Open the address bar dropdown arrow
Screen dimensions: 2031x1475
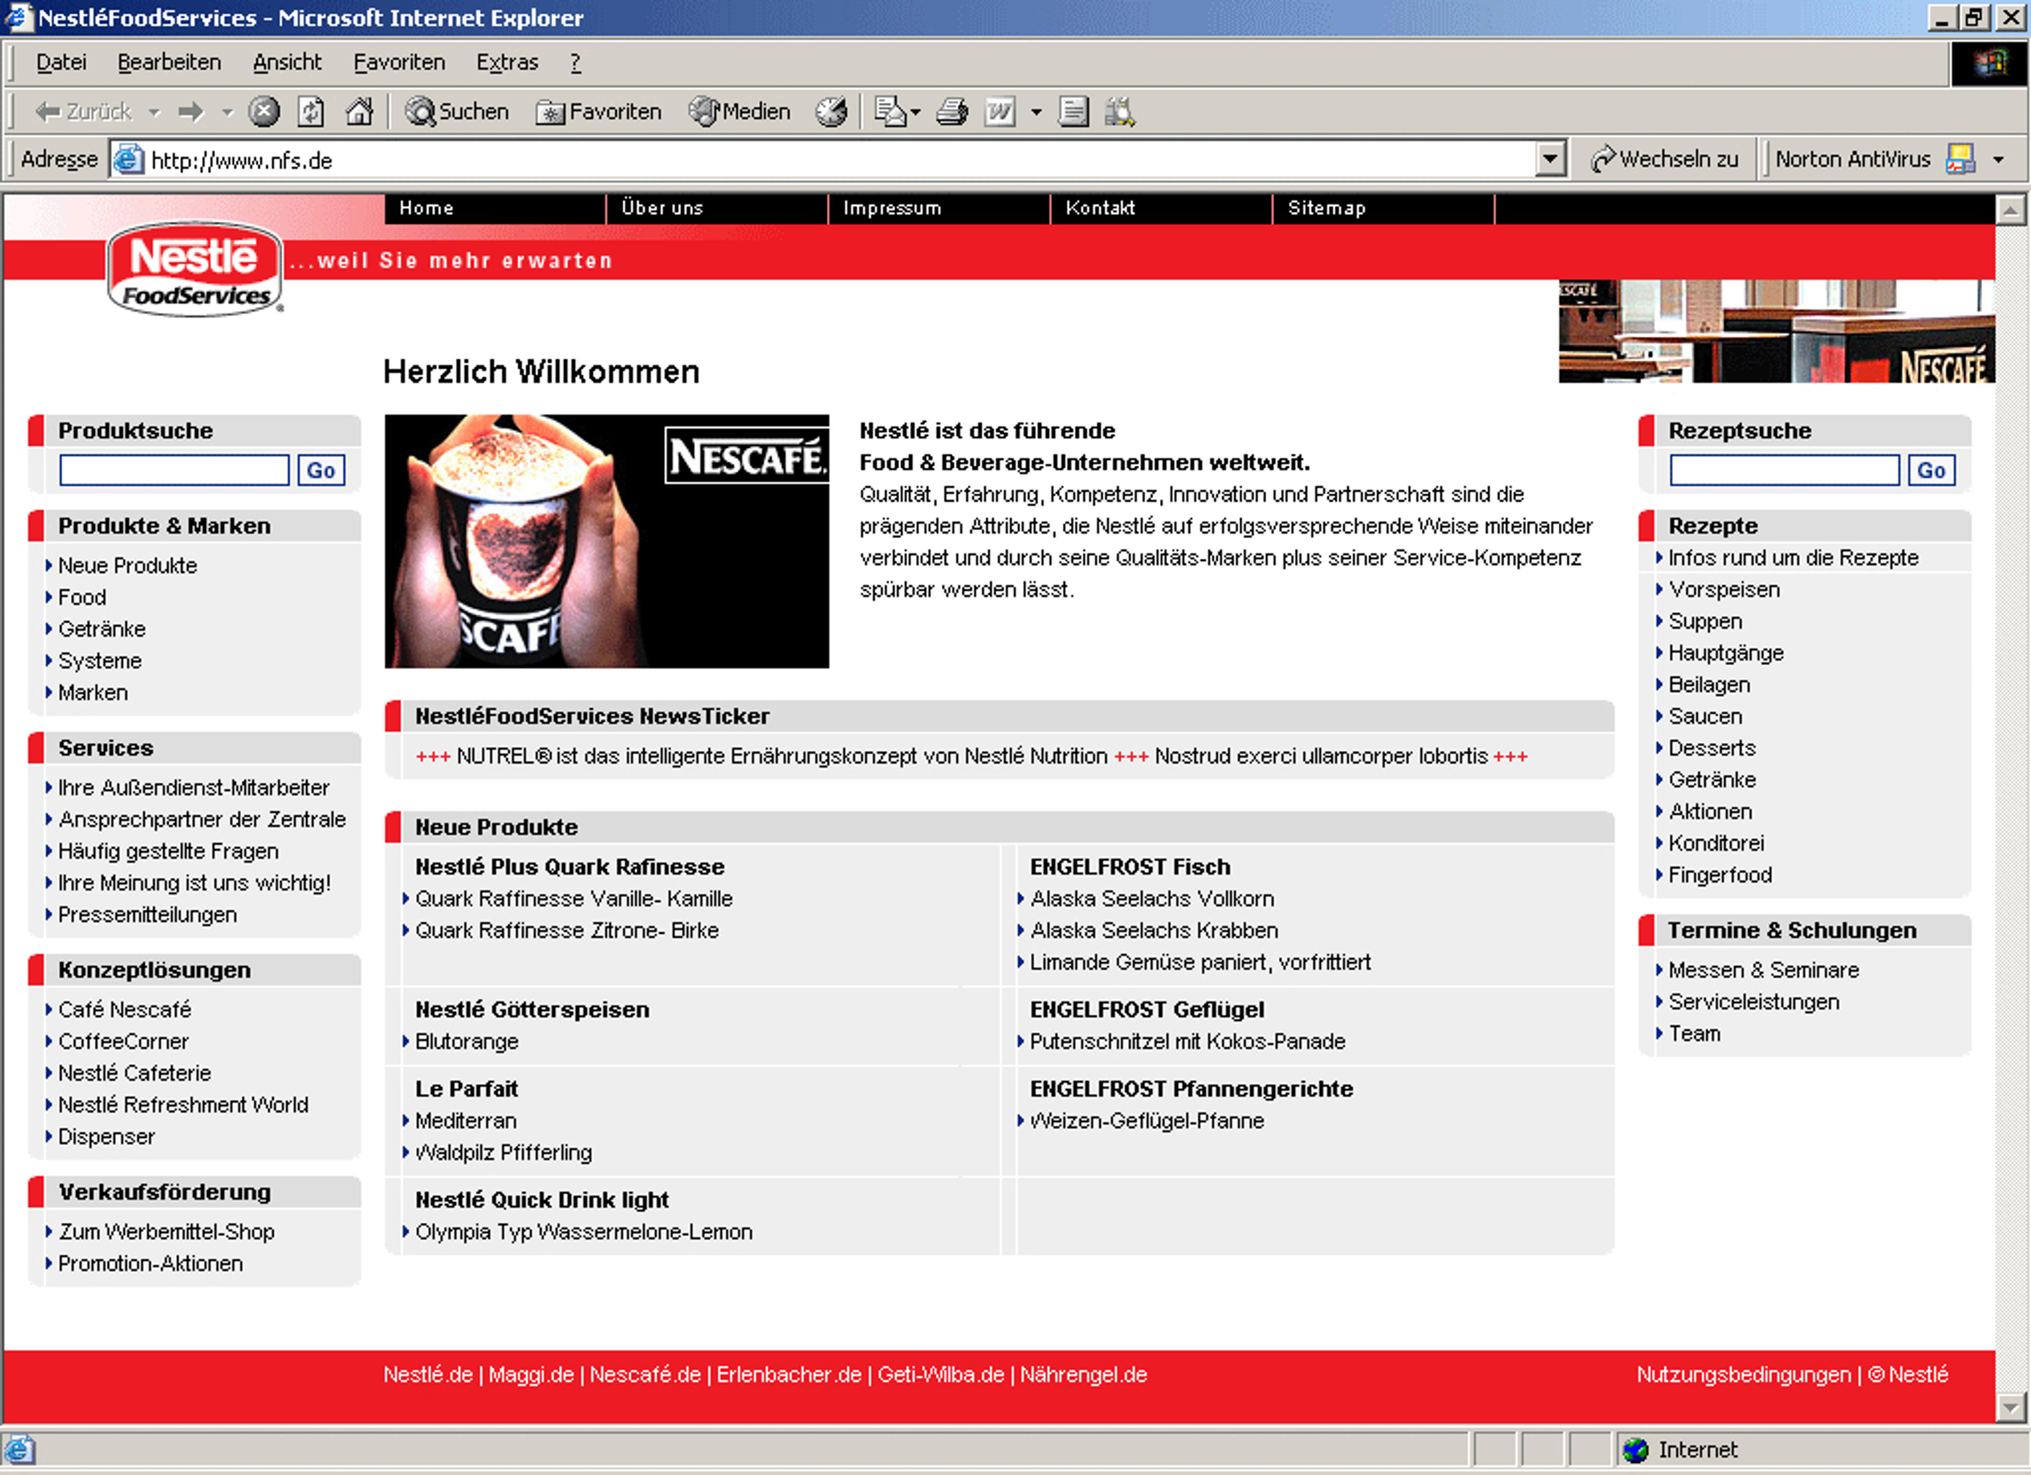(1550, 159)
